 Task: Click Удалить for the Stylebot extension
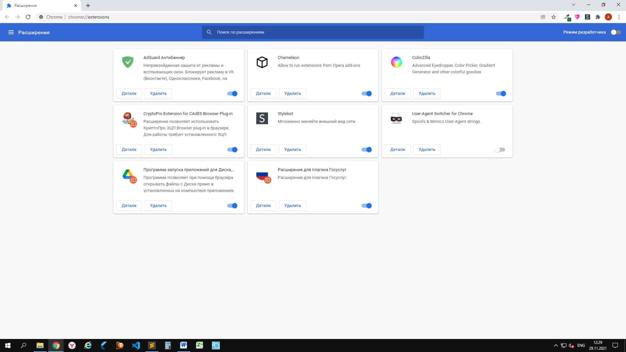click(292, 150)
